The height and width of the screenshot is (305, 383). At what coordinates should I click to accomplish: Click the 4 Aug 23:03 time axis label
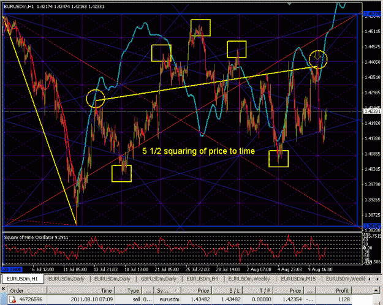[x=289, y=269]
